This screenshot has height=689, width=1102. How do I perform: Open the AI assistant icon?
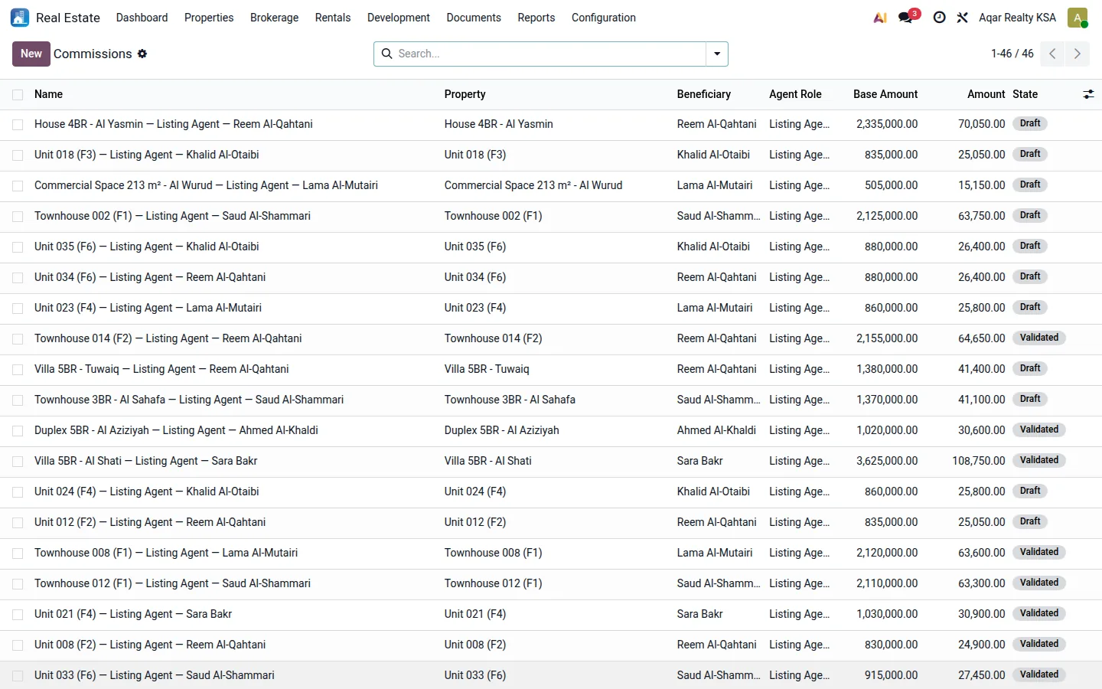(880, 18)
